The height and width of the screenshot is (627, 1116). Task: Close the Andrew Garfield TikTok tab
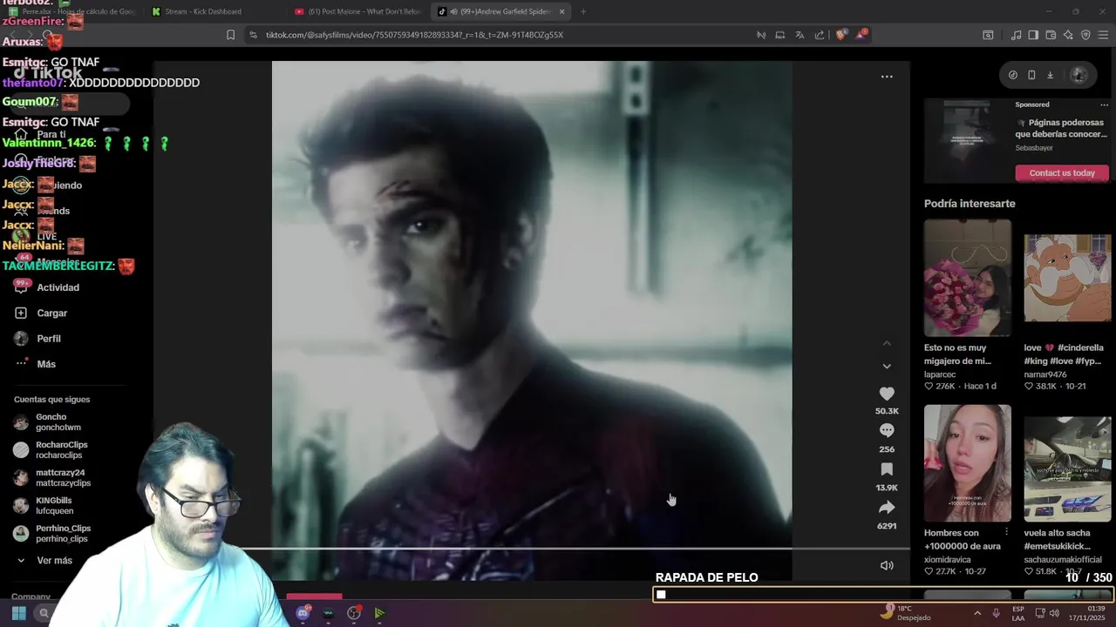(561, 11)
